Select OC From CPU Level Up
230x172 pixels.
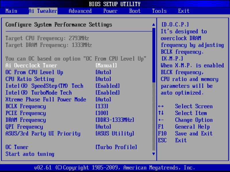[x=34, y=72]
